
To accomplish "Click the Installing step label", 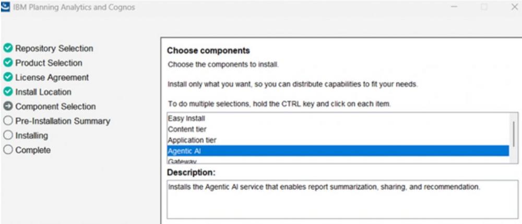I will coord(32,136).
